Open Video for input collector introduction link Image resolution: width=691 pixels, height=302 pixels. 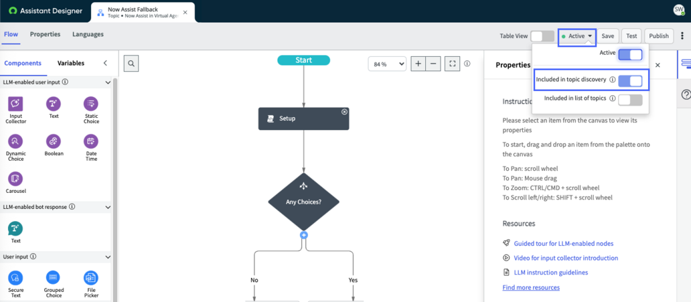coord(566,258)
